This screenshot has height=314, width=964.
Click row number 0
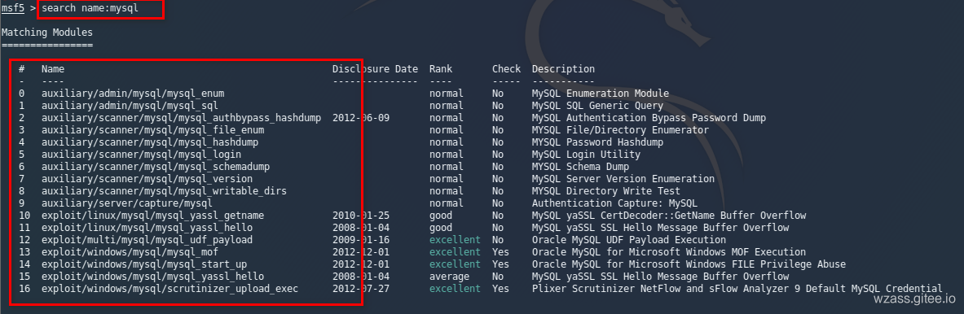point(21,94)
